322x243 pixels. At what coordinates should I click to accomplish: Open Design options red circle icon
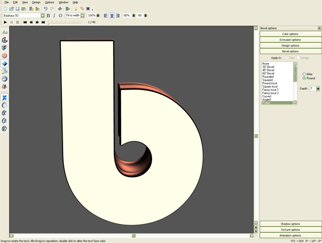click(5, 55)
